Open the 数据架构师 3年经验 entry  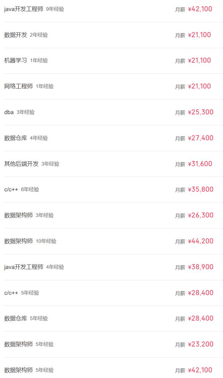[18, 215]
